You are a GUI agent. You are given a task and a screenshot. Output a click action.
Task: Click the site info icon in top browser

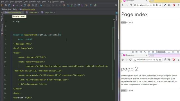pos(135,5)
